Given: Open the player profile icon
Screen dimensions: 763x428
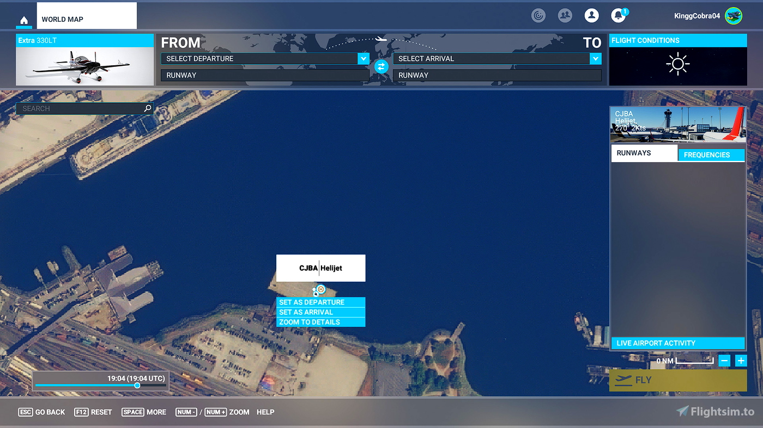Looking at the screenshot, I should 591,16.
